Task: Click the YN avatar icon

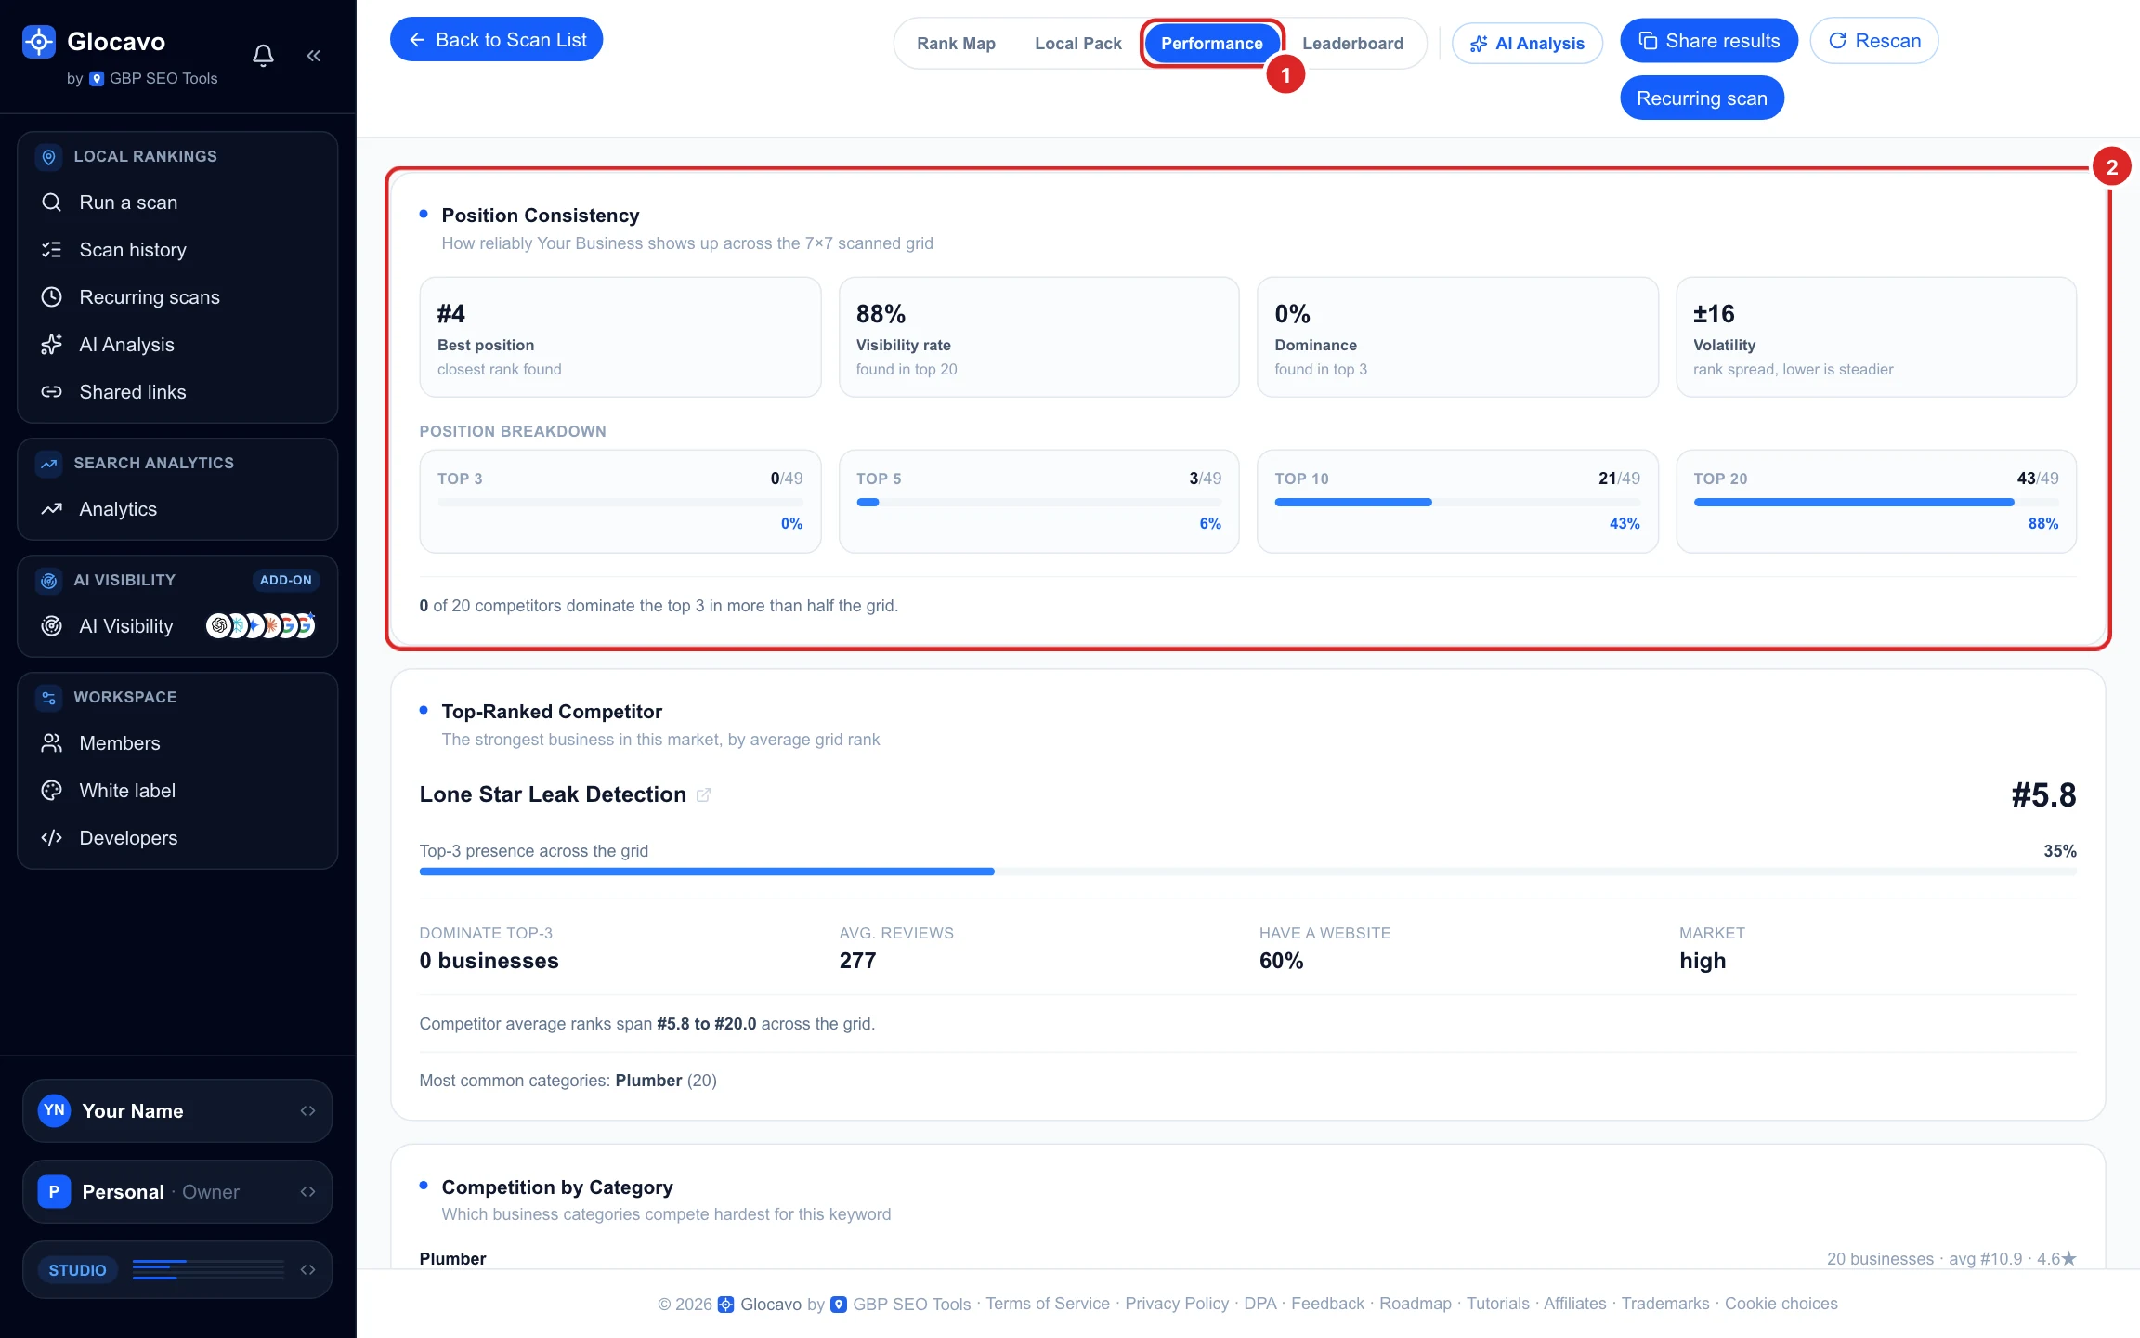Action: click(55, 1111)
